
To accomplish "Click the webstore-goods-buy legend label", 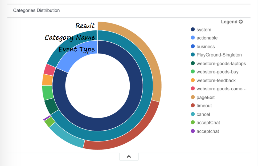I will 217,72.
